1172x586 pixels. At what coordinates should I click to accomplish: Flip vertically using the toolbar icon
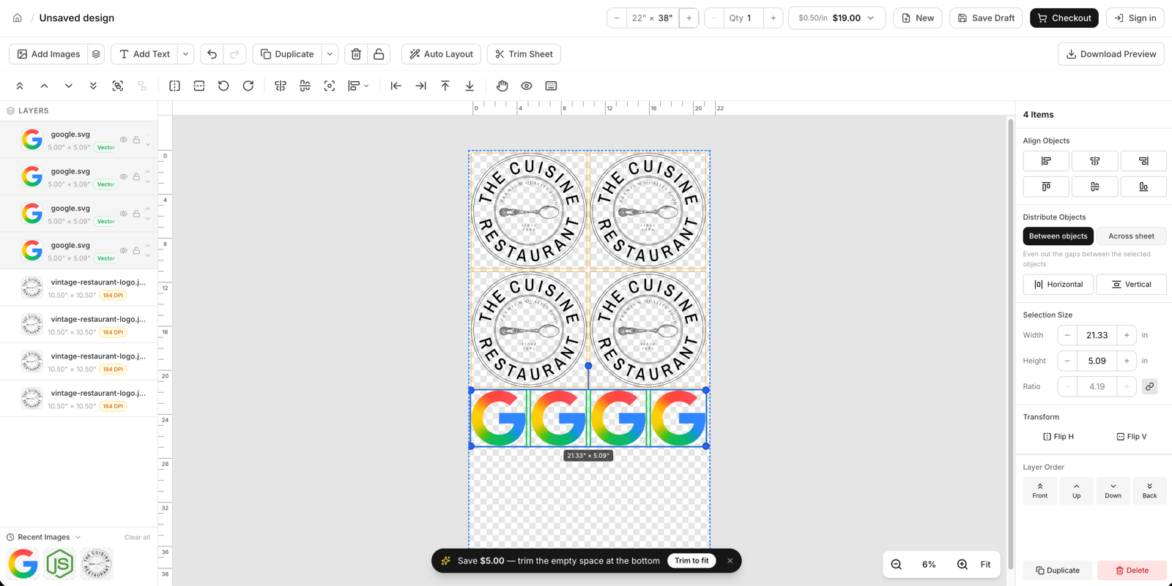click(x=199, y=86)
